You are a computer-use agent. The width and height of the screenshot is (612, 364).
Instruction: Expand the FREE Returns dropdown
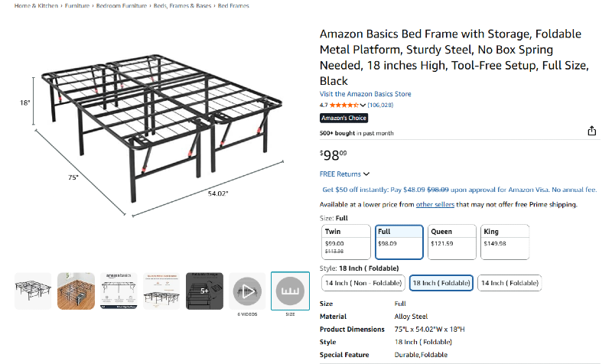point(344,174)
